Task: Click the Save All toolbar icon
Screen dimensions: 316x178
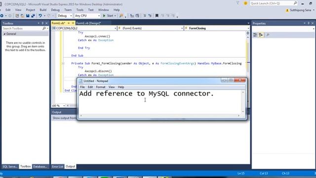Action: tap(33, 15)
